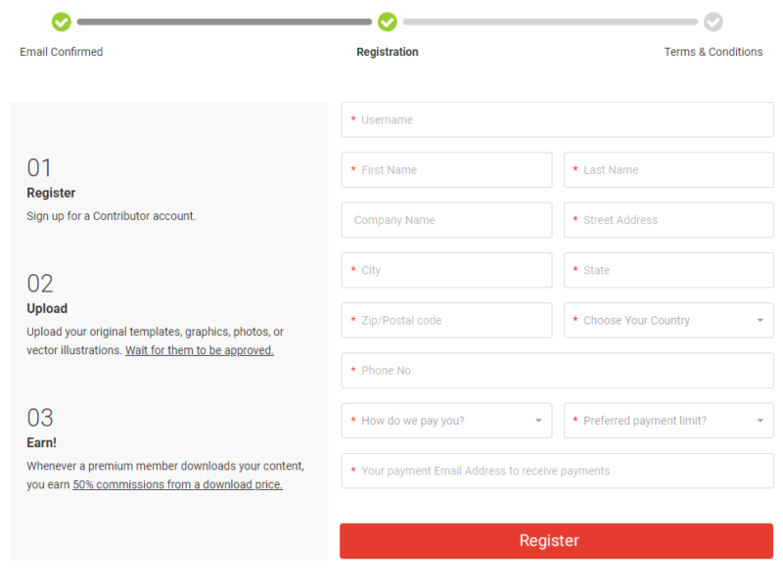The image size is (783, 588).
Task: Click the Email Confirmed green checkmark icon
Action: 61,20
